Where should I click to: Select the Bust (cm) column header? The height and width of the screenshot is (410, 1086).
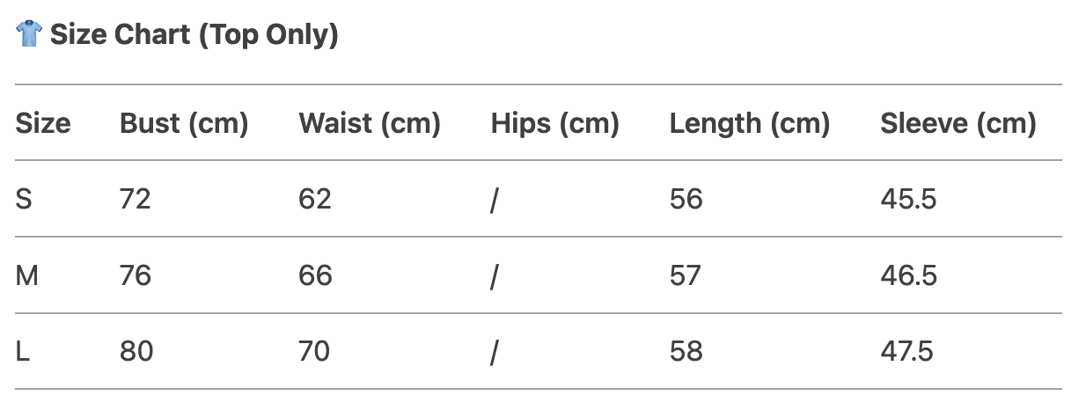coord(184,123)
